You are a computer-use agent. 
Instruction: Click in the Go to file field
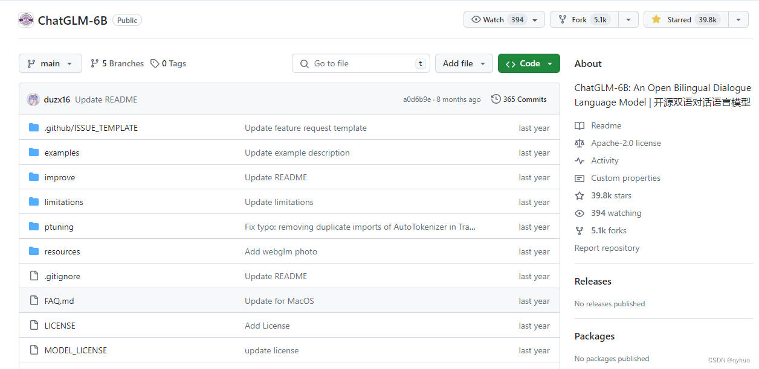(361, 63)
